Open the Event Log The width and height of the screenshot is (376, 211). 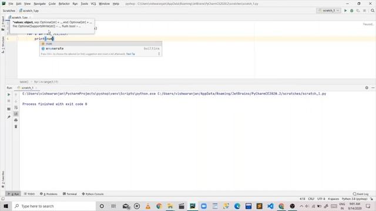[361, 194]
